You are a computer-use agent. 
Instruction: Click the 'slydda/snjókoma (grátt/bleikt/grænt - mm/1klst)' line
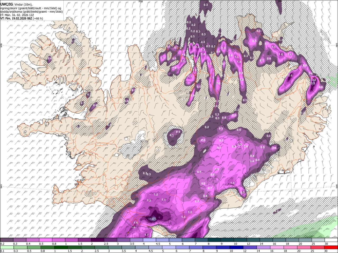pos(31,12)
